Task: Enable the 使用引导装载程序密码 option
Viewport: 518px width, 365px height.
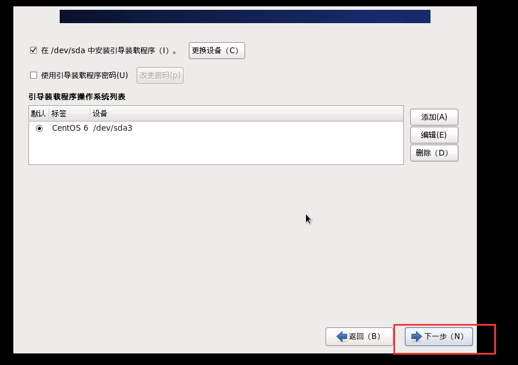Action: tap(34, 75)
